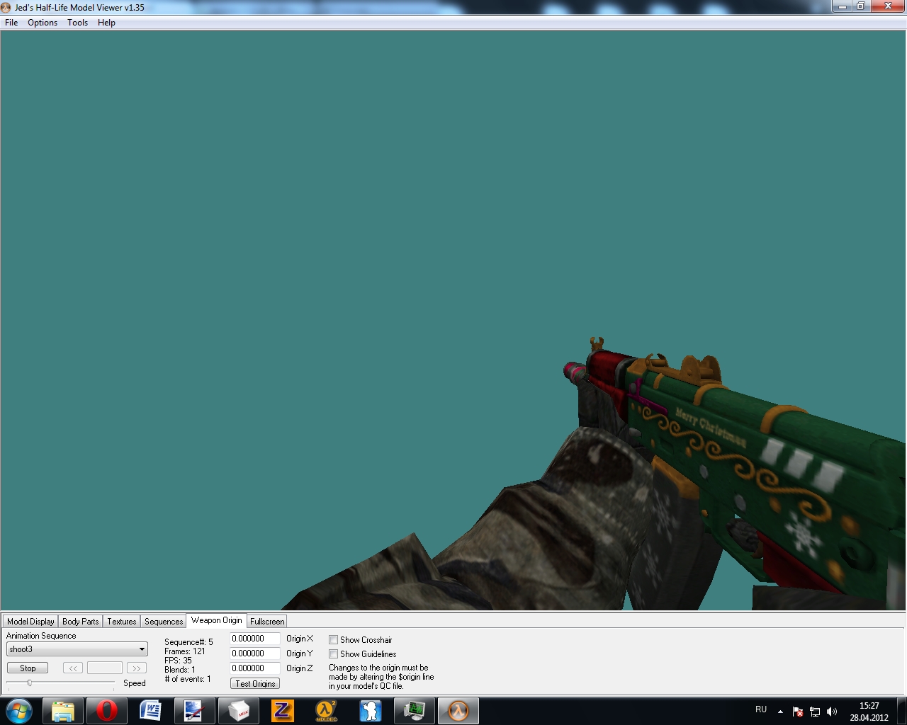Open Windows Explorer from the taskbar
The height and width of the screenshot is (725, 907).
pos(63,711)
